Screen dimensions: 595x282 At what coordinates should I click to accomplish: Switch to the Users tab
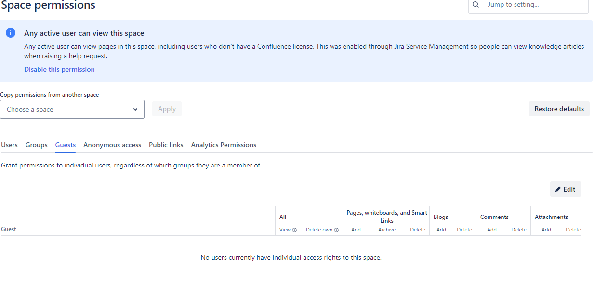tap(10, 145)
